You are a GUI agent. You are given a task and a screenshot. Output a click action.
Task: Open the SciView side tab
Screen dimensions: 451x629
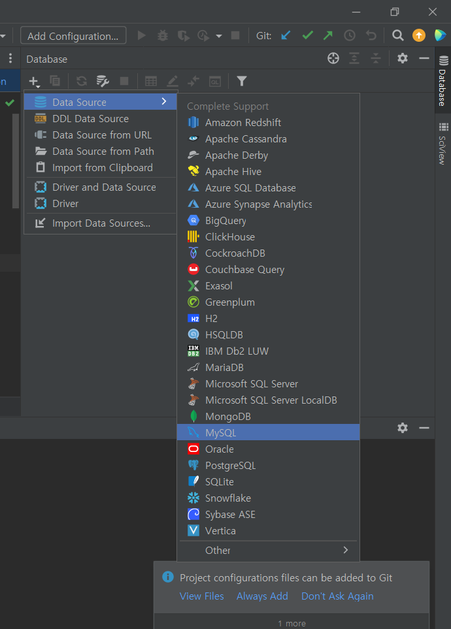[443, 143]
